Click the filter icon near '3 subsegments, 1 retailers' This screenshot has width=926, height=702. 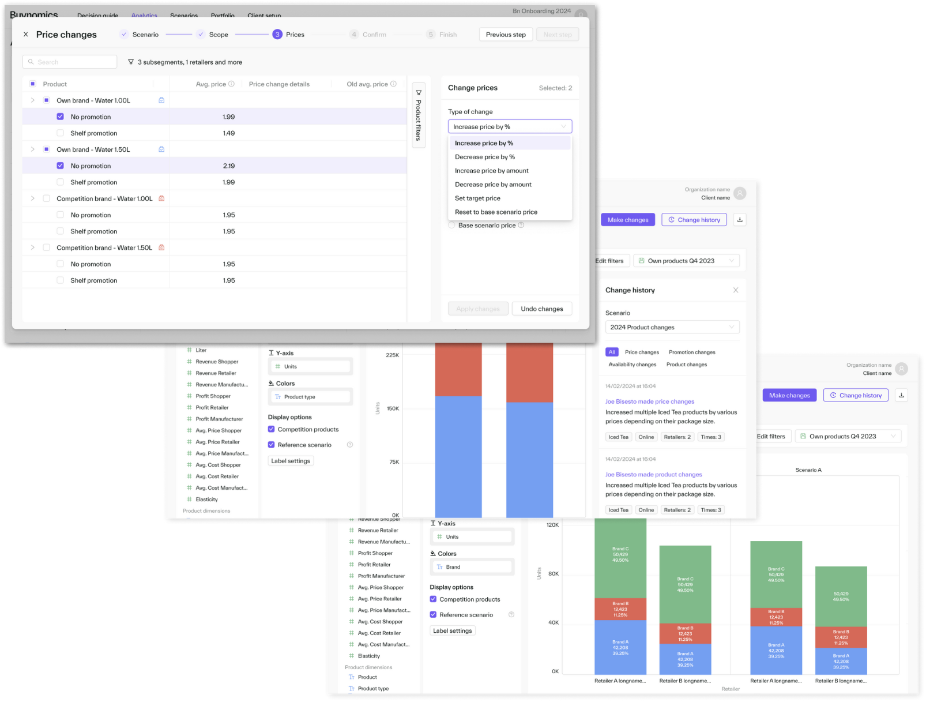(131, 62)
